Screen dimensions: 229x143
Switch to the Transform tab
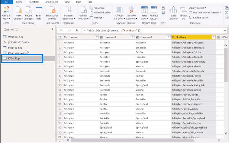click(x=34, y=2)
